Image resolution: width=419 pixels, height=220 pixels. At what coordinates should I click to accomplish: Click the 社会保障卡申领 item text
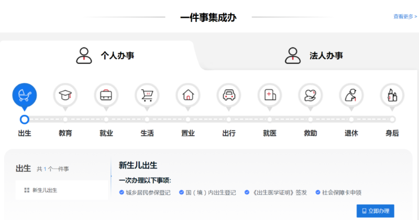341,192
